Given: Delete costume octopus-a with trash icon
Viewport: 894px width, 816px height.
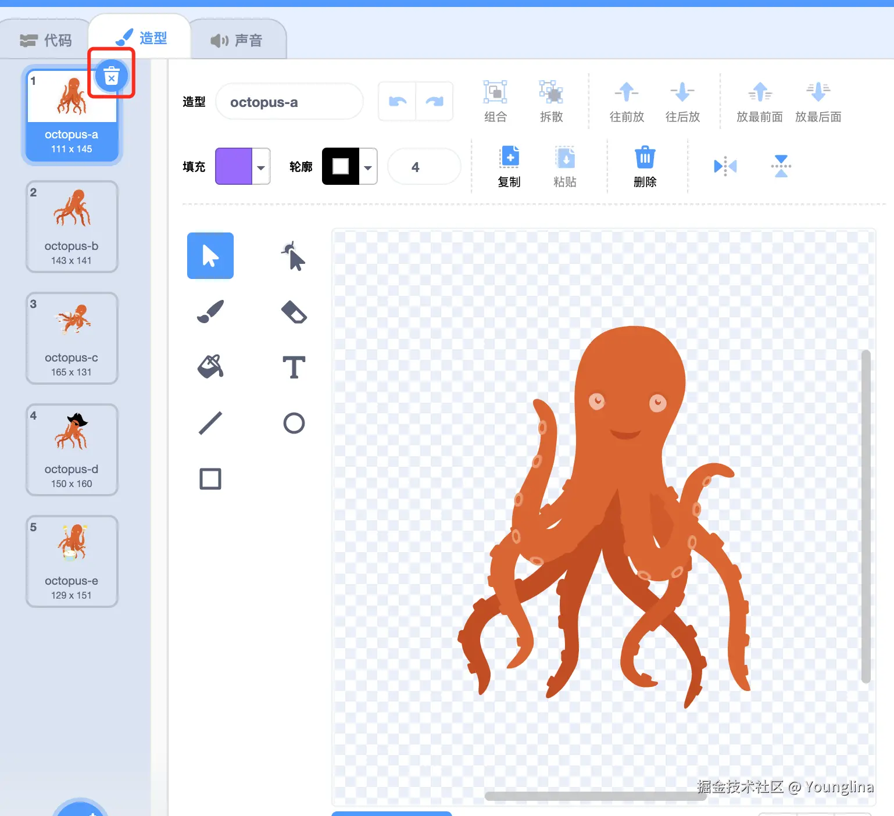Looking at the screenshot, I should pyautogui.click(x=111, y=76).
